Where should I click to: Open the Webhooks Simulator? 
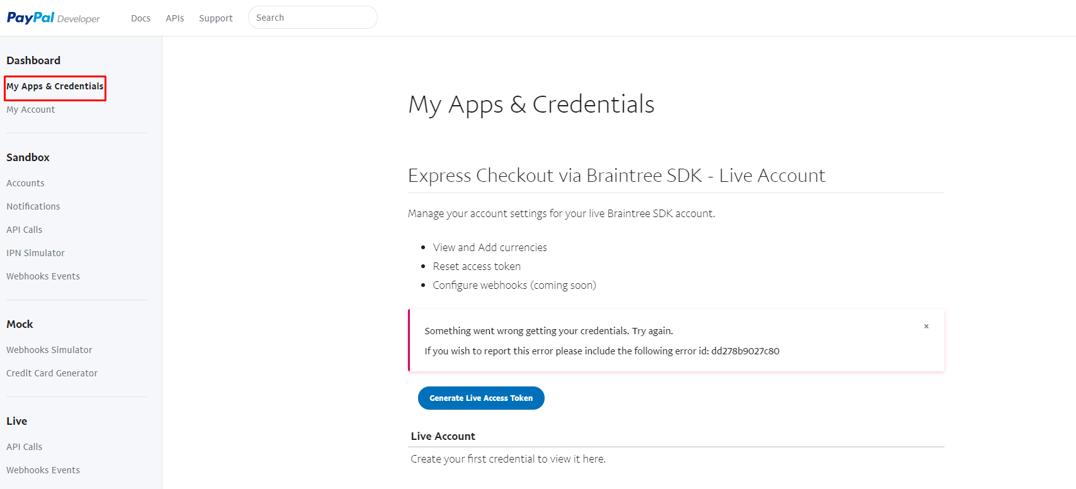[49, 350]
